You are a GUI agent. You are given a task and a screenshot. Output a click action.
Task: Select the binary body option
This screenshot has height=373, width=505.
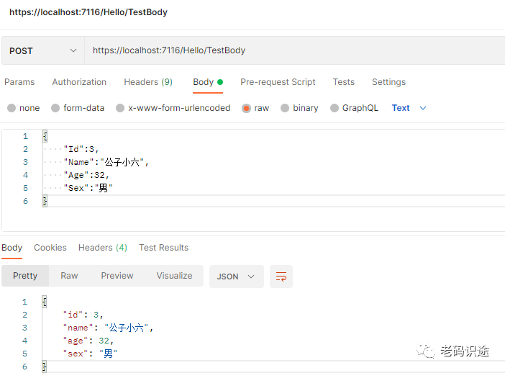285,108
